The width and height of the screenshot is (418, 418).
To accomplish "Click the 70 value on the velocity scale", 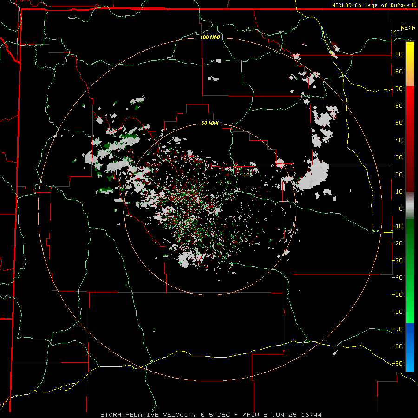I will click(399, 89).
